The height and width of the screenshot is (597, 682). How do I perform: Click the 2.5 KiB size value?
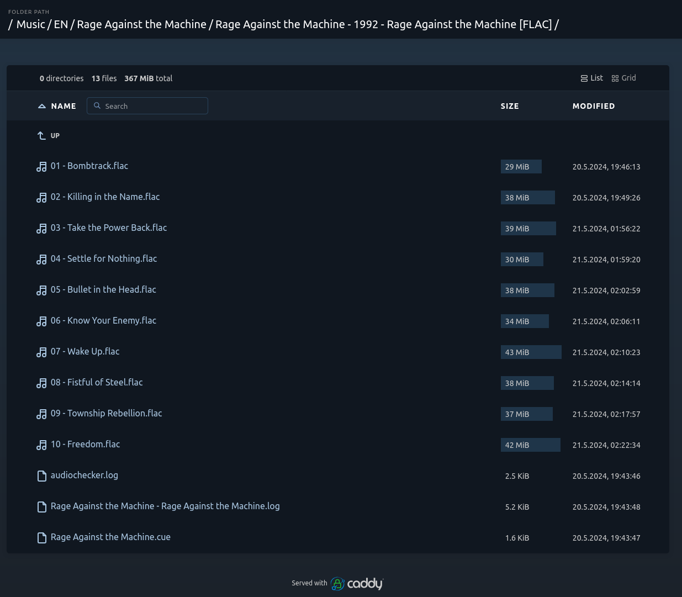tap(517, 476)
